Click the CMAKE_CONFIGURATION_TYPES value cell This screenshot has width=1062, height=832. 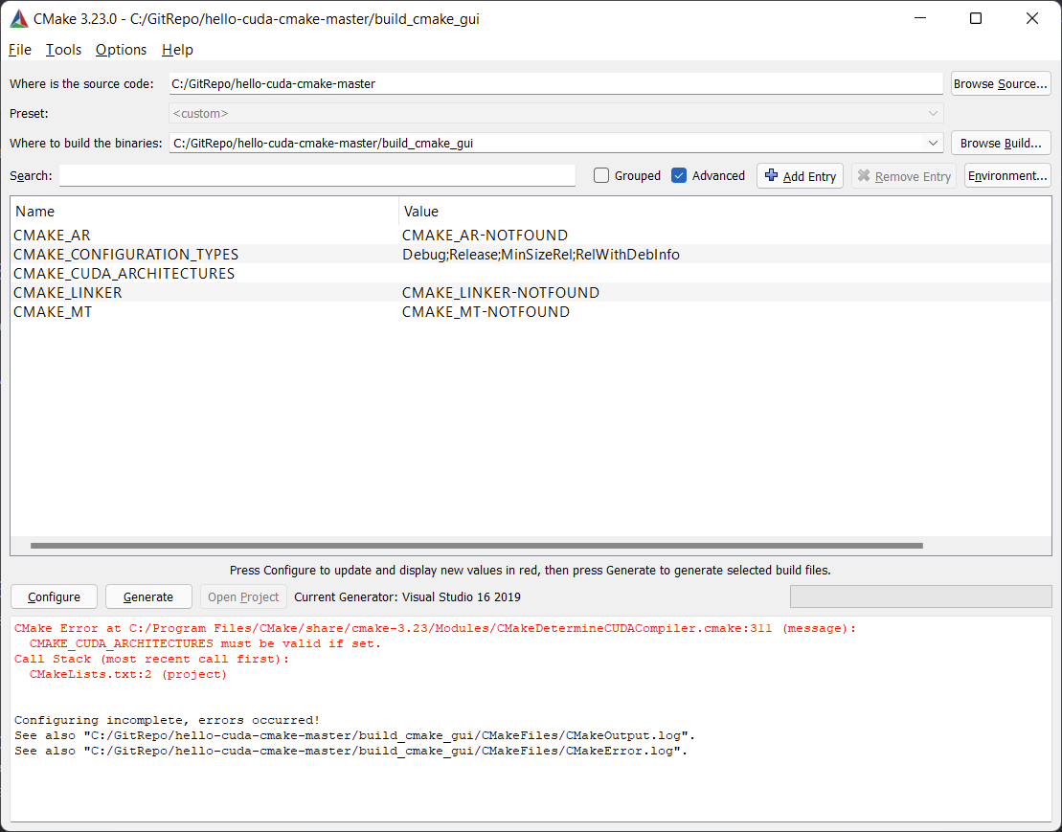(540, 255)
